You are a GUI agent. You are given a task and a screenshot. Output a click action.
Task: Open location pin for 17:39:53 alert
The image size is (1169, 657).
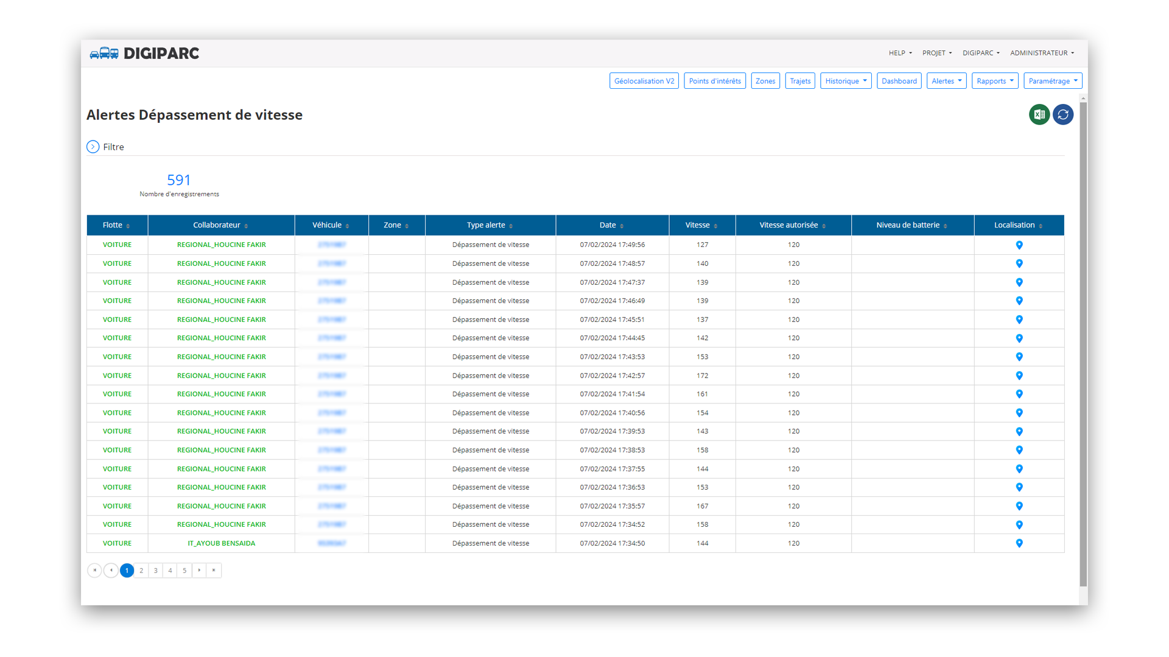pos(1019,431)
